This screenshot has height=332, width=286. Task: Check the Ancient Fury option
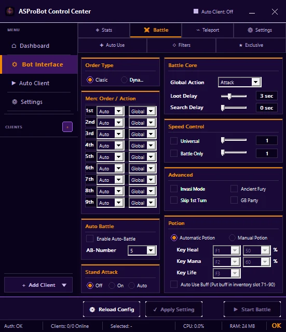pyautogui.click(x=234, y=189)
